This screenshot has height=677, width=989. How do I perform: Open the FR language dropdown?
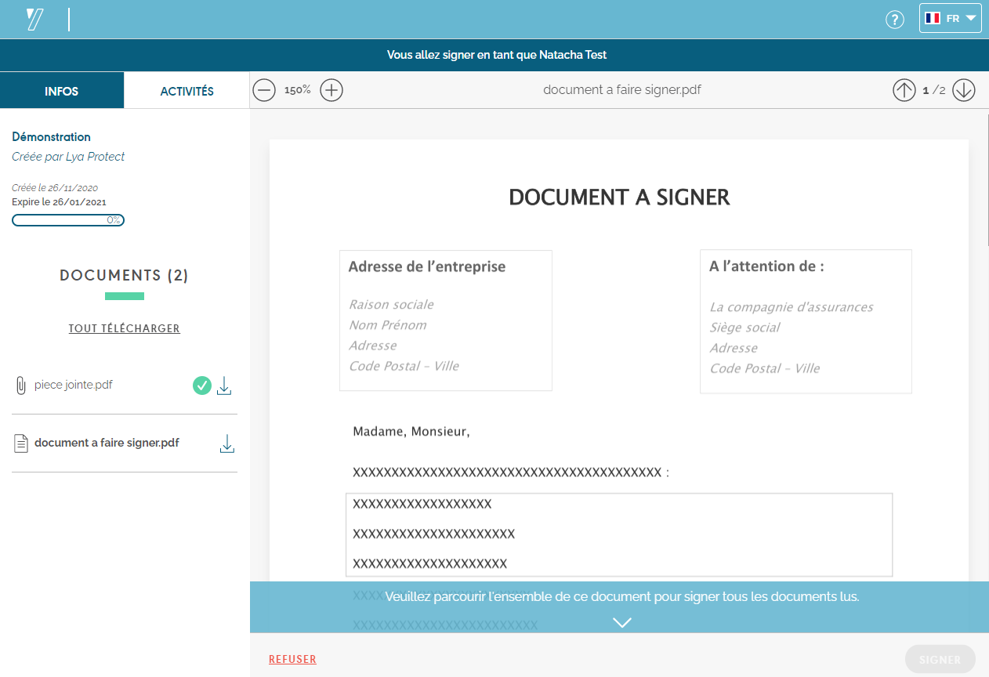point(950,19)
